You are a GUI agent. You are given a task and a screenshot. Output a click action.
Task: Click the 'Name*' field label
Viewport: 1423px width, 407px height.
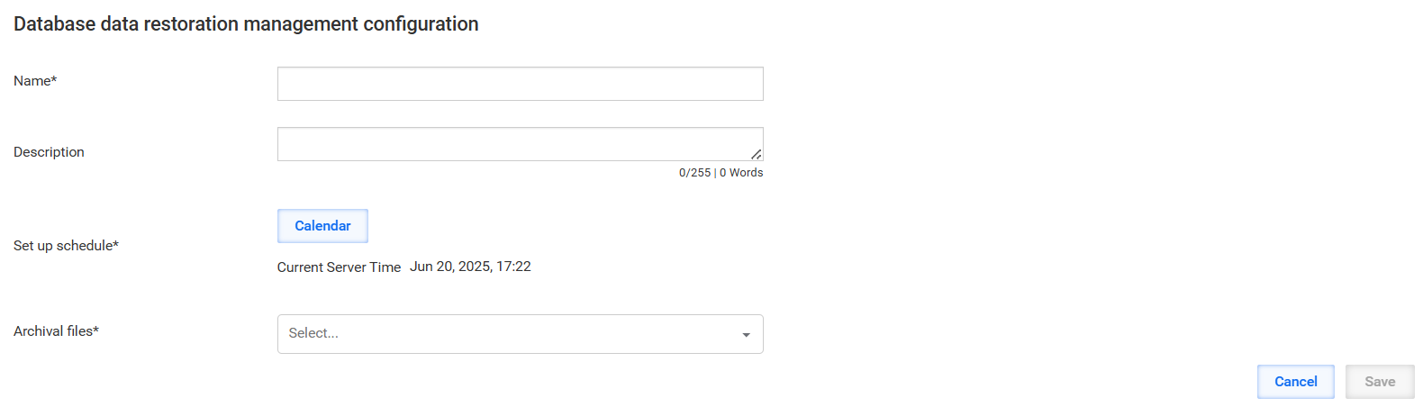(35, 81)
